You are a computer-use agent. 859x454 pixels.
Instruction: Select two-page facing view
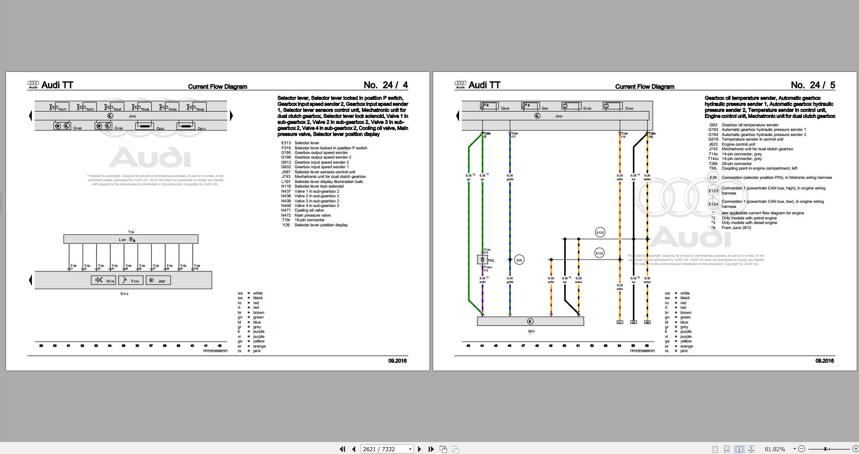tap(739, 449)
